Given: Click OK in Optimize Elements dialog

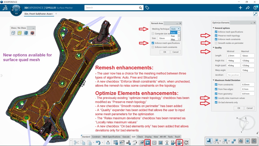Looking at the screenshot, I should 239,108.
